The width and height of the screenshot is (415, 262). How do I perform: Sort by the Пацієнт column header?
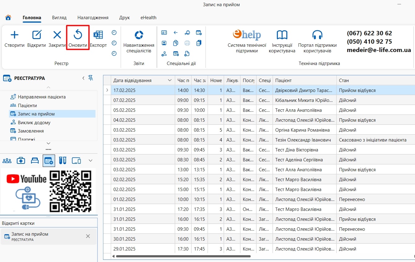[x=304, y=80]
